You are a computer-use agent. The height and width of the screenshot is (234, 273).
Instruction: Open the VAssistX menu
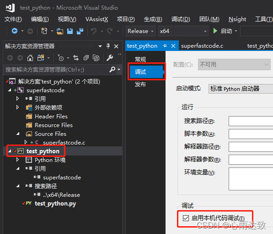[96, 19]
